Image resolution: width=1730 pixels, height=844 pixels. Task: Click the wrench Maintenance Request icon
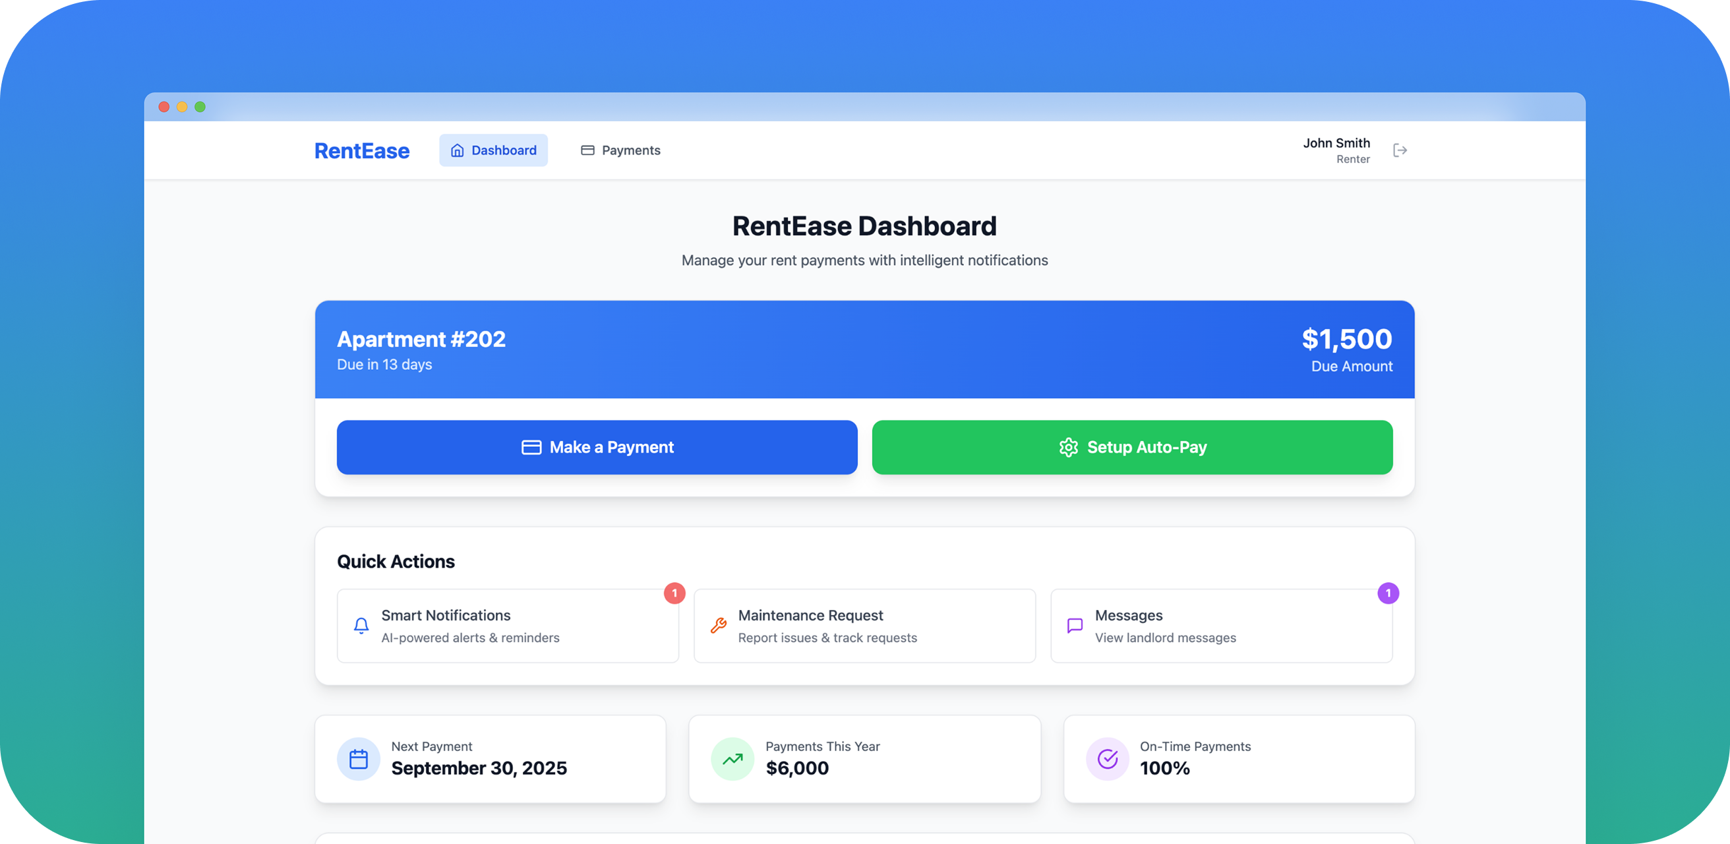(718, 626)
